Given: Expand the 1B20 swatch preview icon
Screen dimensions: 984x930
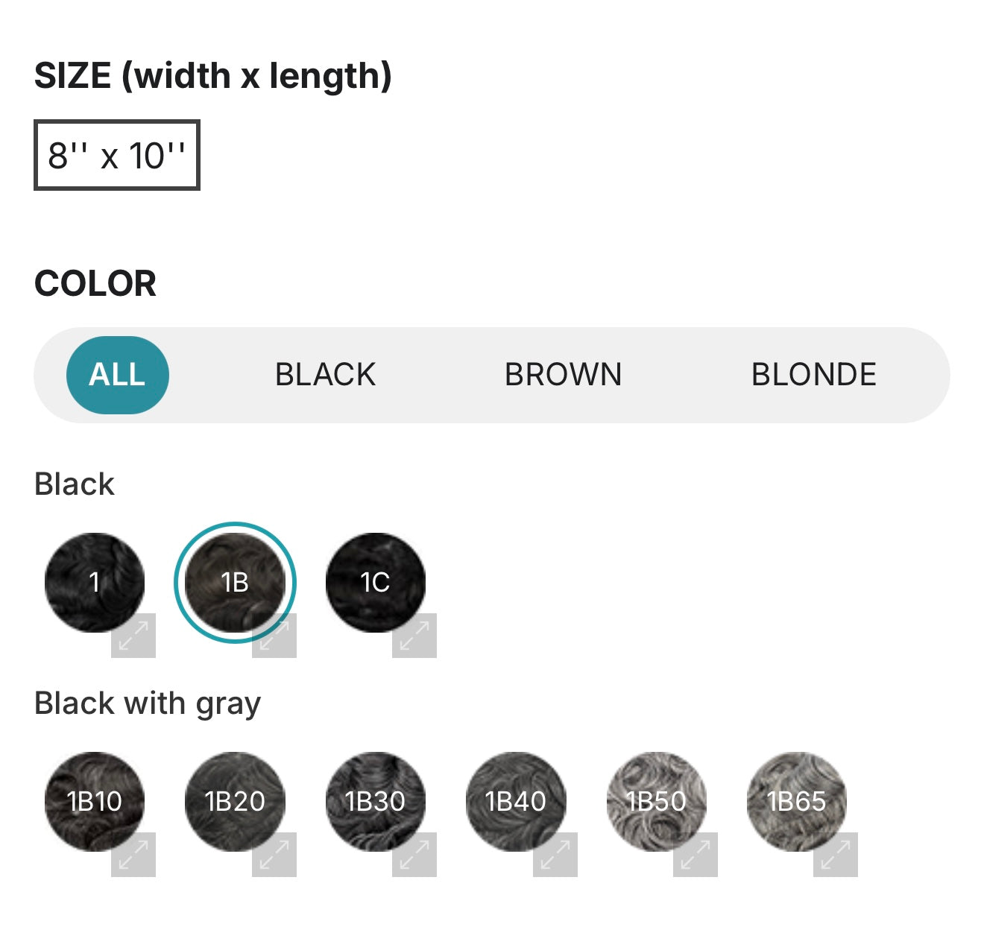Looking at the screenshot, I should [x=274, y=855].
